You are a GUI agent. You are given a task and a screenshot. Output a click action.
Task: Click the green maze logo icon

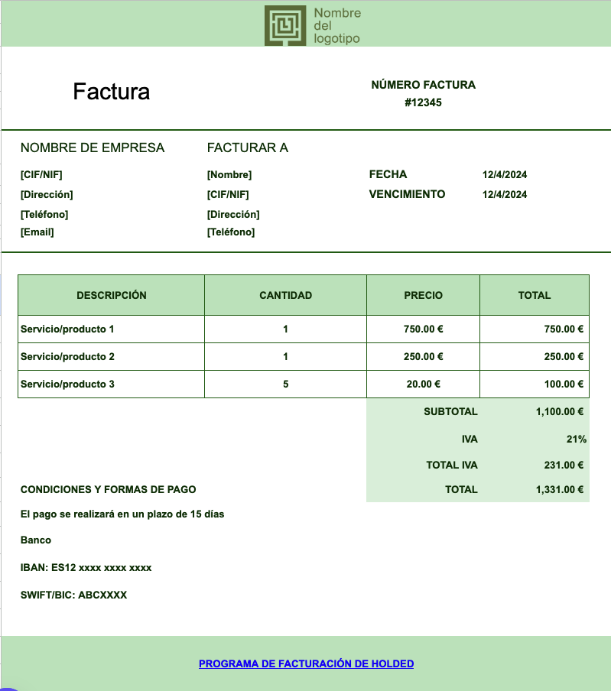285,25
